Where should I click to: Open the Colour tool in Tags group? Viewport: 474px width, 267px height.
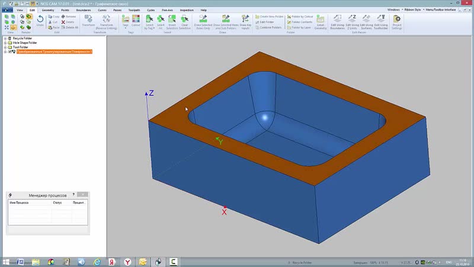click(136, 21)
